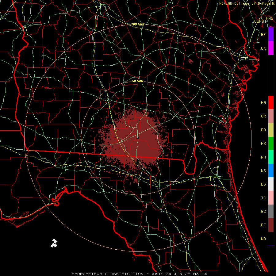The height and width of the screenshot is (276, 276).
Task: Click the "HA" legend label
Action: pyautogui.click(x=263, y=102)
